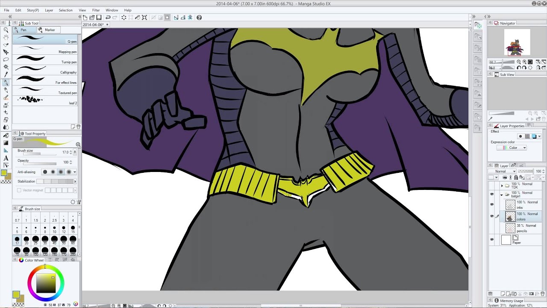Pick brush size 30 preset
The width and height of the screenshot is (547, 308).
[x=45, y=240]
